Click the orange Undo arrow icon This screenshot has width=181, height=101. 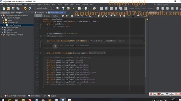click(25, 8)
